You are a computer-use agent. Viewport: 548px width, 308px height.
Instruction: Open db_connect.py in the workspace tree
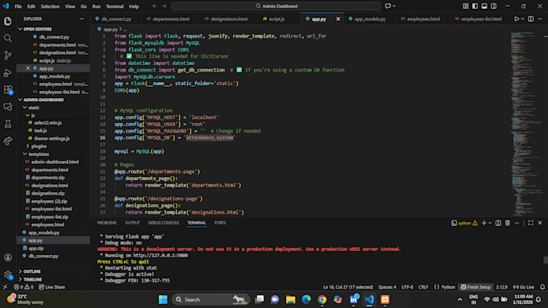(43, 256)
